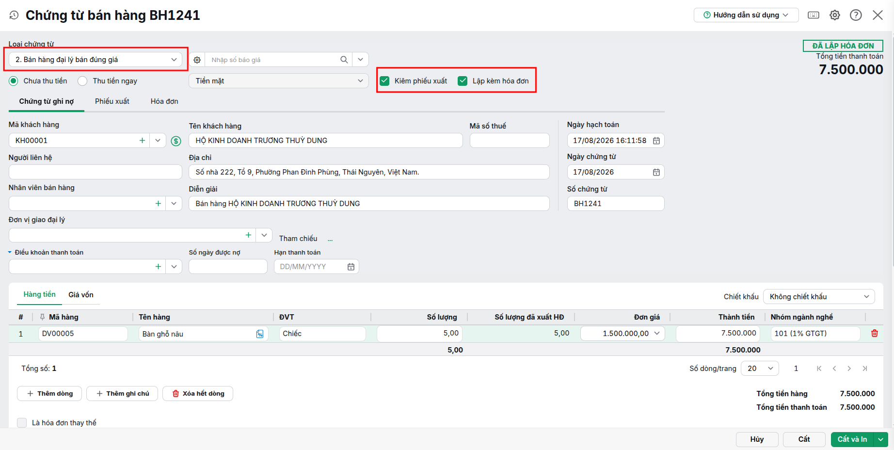894x450 pixels.
Task: Click Thêm ghi chú button
Action: [122, 394]
